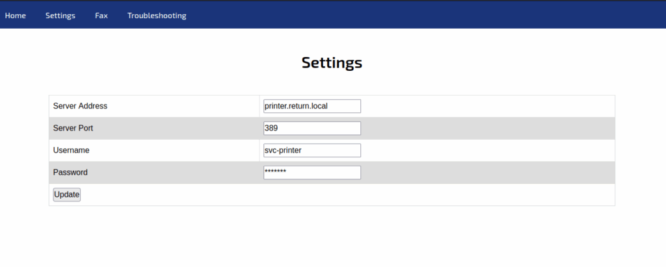This screenshot has height=267, width=666.
Task: Click empty area right of Server Port field
Action: click(488, 128)
